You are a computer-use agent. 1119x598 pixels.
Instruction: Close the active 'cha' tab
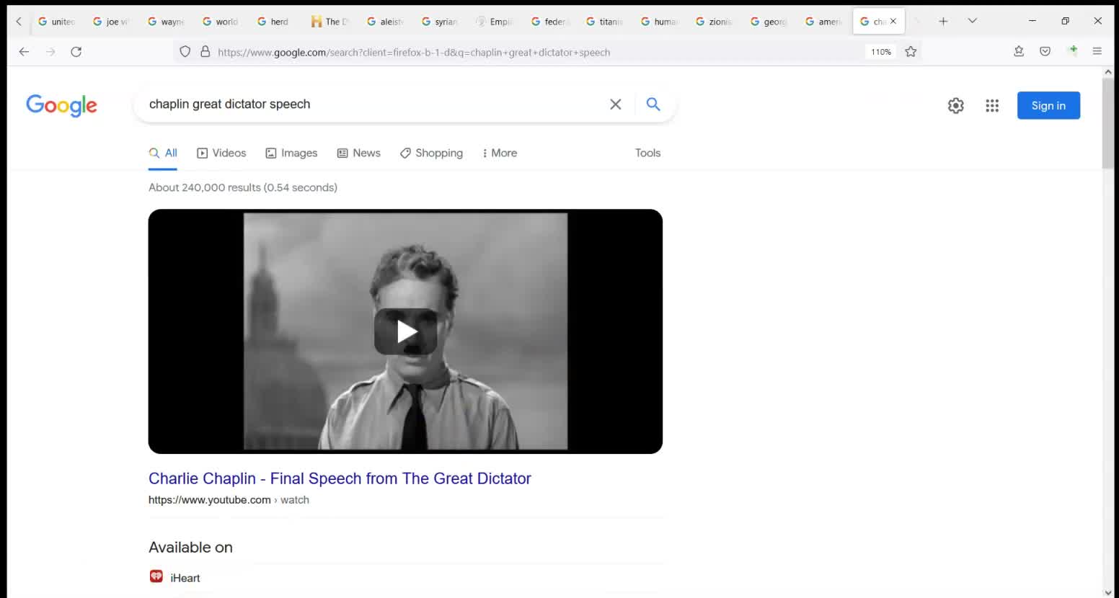tap(893, 21)
